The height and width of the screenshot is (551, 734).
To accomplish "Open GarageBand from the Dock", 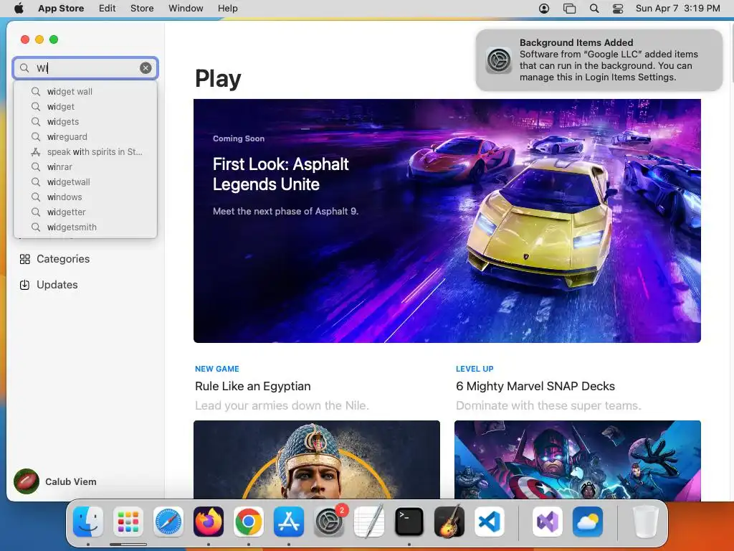I will (x=449, y=522).
